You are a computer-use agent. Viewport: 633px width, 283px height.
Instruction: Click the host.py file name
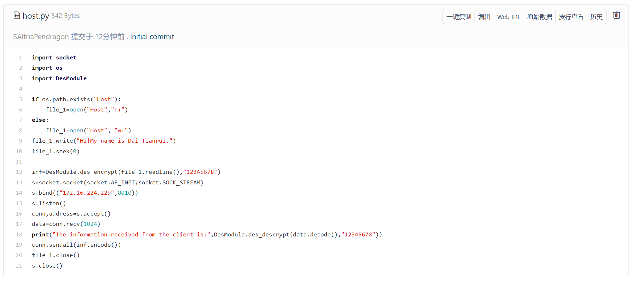tap(36, 16)
